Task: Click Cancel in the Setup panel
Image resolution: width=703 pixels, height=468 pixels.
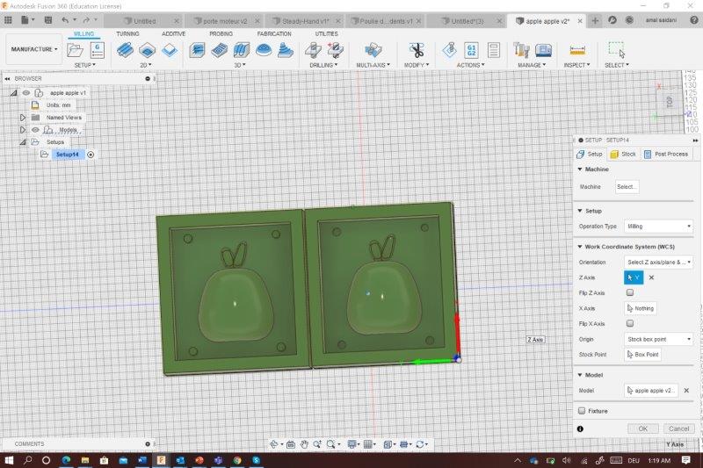Action: click(x=678, y=428)
